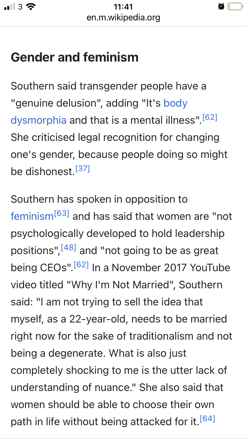Open citation [37] after 'be dishonest'
Viewport: 247px width, 439px height.
[82, 169]
